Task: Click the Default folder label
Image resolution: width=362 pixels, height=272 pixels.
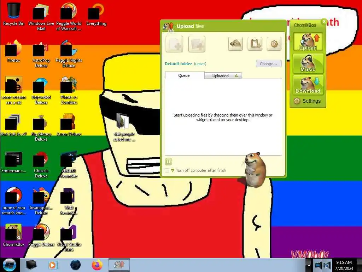Action: click(178, 64)
